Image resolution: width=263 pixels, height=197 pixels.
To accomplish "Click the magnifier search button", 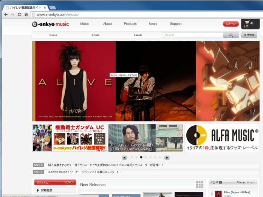I will (231, 35).
